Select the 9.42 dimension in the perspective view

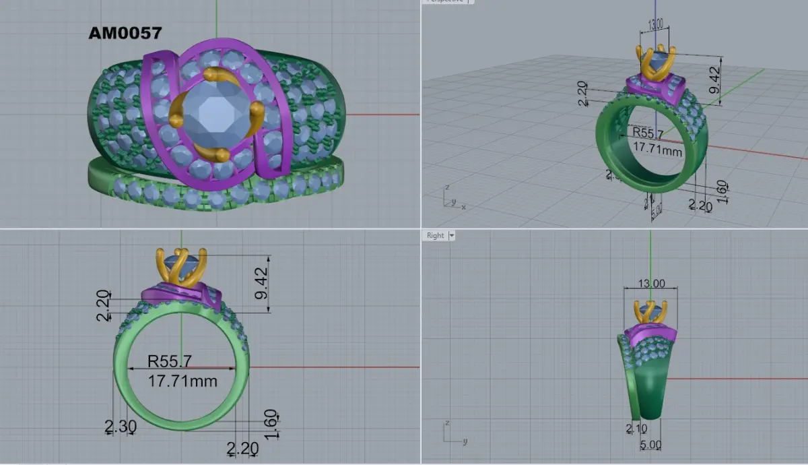click(x=714, y=81)
